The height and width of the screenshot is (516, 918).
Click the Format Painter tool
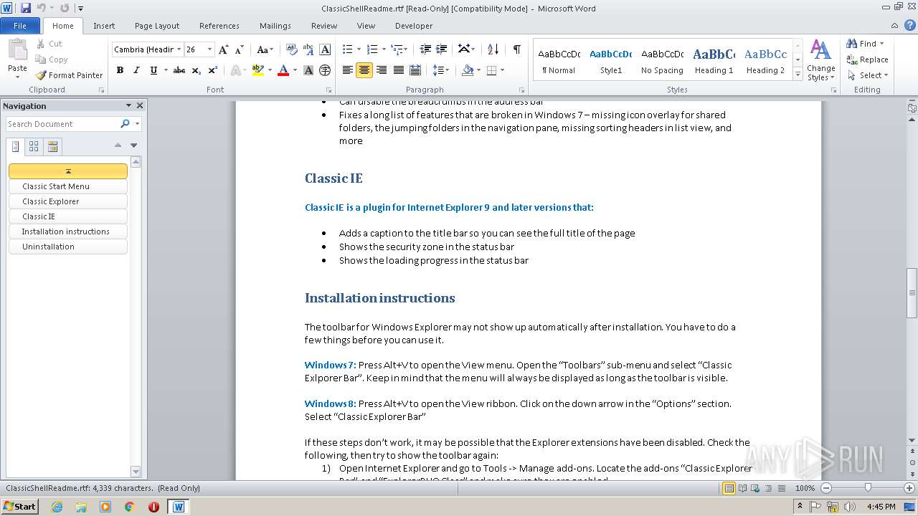[x=70, y=75]
